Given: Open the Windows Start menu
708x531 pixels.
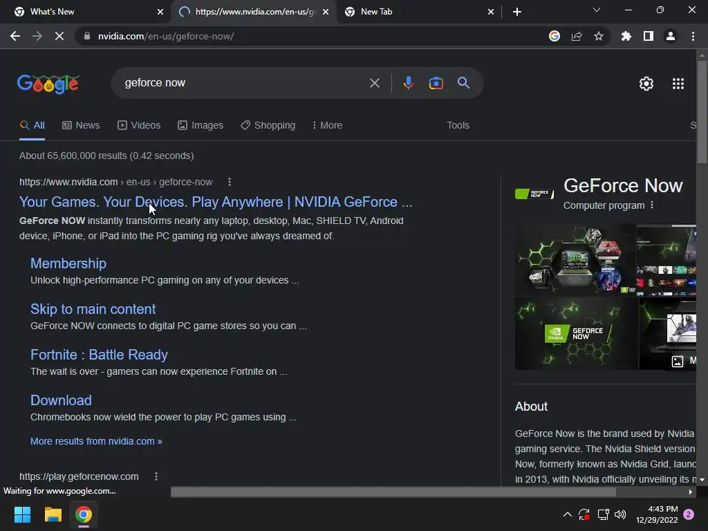Looking at the screenshot, I should pyautogui.click(x=22, y=514).
